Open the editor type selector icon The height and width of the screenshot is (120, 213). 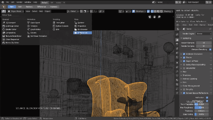click(x=4, y=11)
